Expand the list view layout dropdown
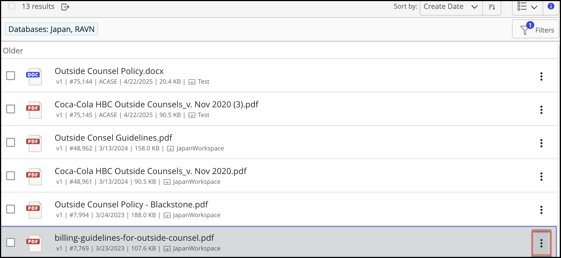Image resolution: width=561 pixels, height=258 pixels. click(x=527, y=7)
